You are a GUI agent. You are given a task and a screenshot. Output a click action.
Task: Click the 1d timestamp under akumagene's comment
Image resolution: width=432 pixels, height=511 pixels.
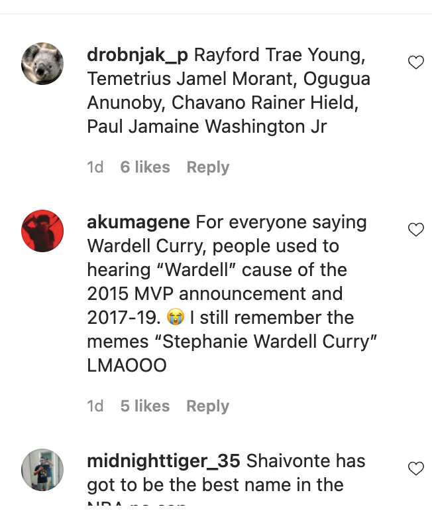point(95,406)
